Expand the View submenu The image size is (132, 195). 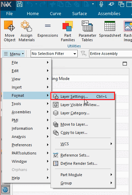pyautogui.click(x=27, y=79)
